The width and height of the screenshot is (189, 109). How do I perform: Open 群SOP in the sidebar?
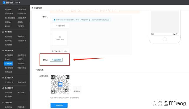(7, 59)
